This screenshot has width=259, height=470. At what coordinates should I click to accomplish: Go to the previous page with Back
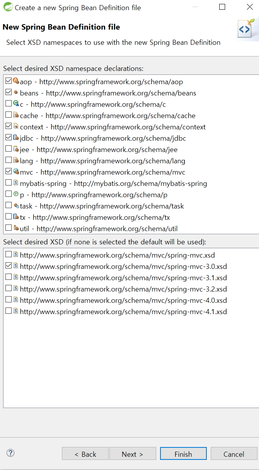click(x=85, y=454)
